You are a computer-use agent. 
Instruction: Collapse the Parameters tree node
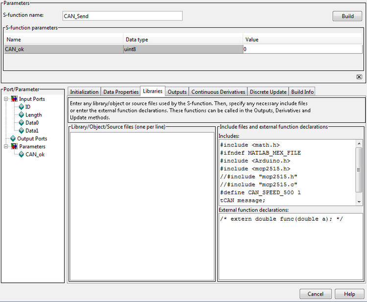[6, 146]
